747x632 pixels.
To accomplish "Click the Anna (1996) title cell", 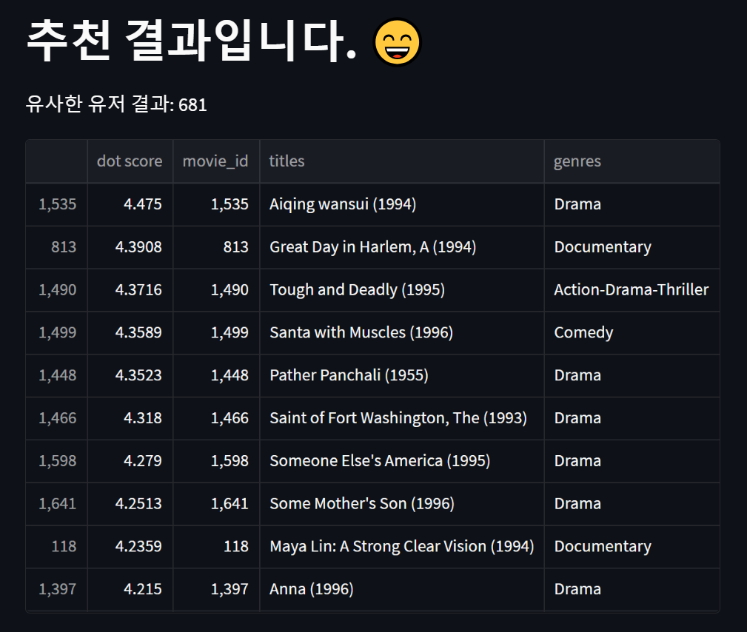I will pyautogui.click(x=402, y=589).
